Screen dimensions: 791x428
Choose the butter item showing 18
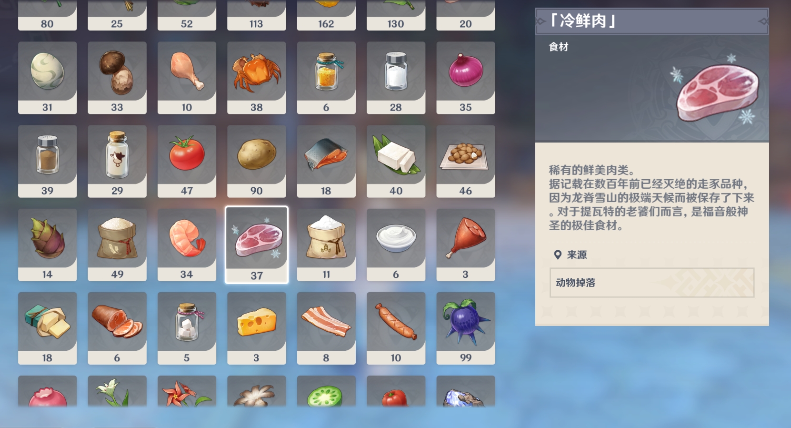pyautogui.click(x=47, y=328)
